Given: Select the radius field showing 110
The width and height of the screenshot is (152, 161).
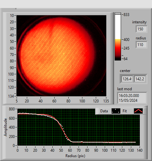Looking at the screenshot, I should point(141,45).
